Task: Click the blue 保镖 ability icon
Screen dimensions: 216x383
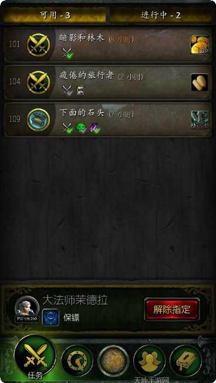Action: click(x=50, y=317)
